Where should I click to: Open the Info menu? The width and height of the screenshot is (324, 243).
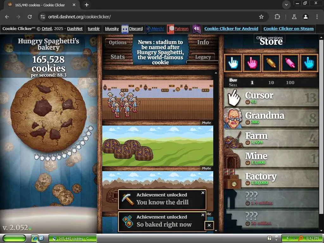pyautogui.click(x=203, y=42)
